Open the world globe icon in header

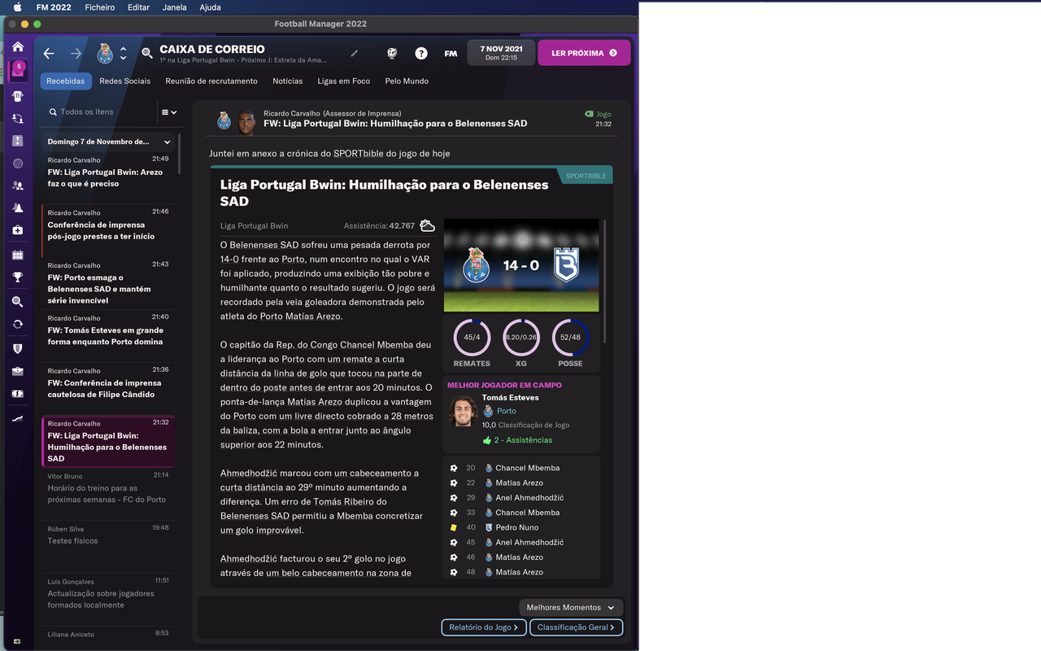point(392,54)
